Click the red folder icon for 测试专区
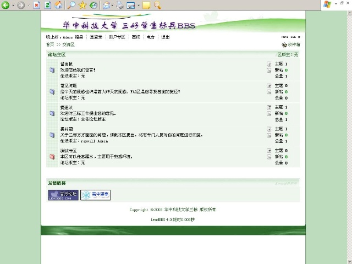The height and width of the screenshot is (264, 352). click(x=52, y=156)
